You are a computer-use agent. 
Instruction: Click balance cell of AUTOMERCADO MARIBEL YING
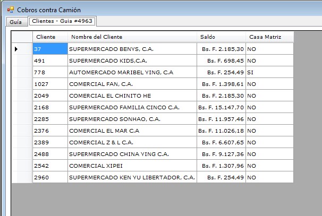pyautogui.click(x=221, y=72)
